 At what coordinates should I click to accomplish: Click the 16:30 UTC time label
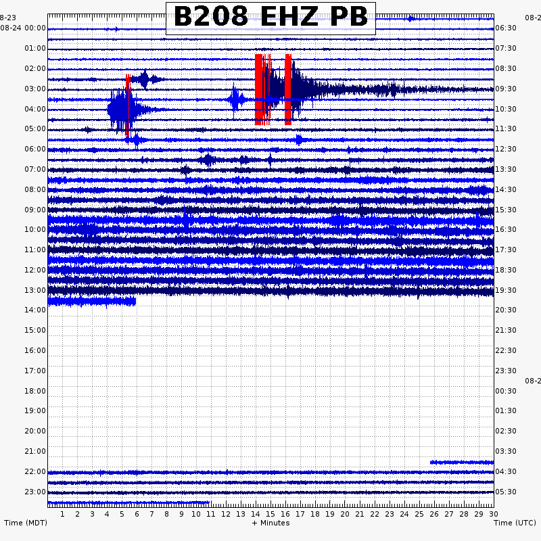pyautogui.click(x=506, y=229)
